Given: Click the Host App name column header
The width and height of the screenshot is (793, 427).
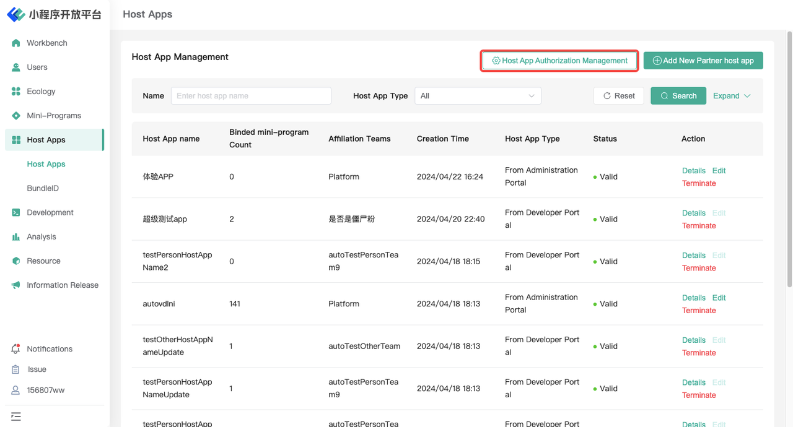Looking at the screenshot, I should point(171,139).
